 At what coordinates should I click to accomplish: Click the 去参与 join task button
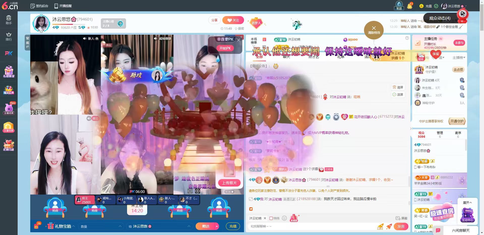point(459,42)
